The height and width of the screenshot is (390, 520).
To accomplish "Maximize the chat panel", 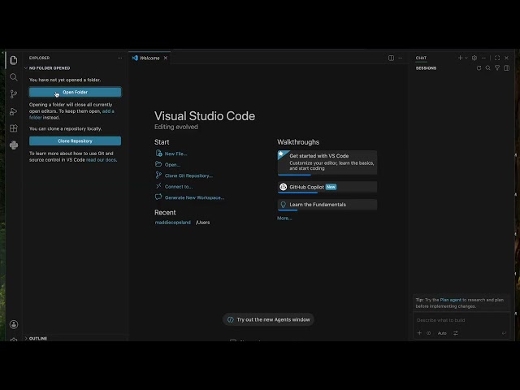I will point(497,58).
